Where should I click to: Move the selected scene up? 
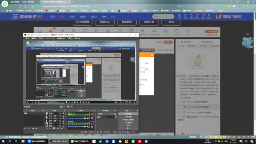[33, 128]
